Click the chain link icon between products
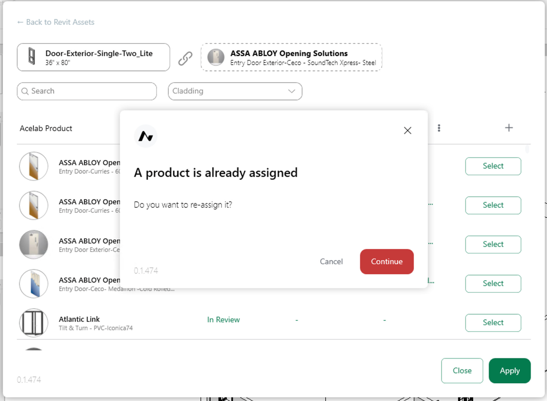This screenshot has height=401, width=547. 185,58
